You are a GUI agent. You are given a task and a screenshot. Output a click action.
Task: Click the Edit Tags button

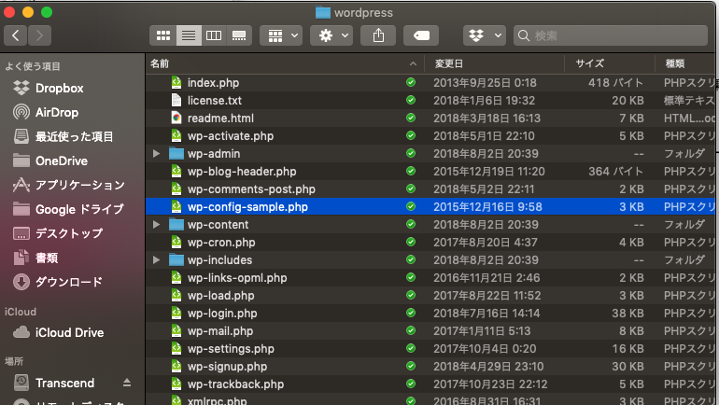click(x=421, y=35)
